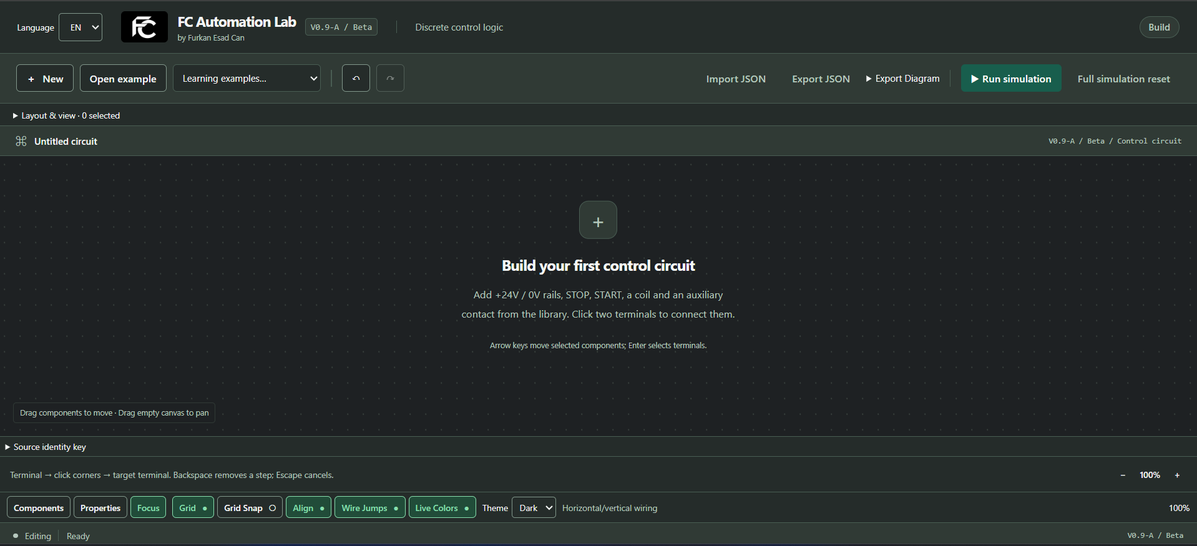This screenshot has width=1197, height=546.
Task: Open the Components panel
Action: (x=39, y=508)
